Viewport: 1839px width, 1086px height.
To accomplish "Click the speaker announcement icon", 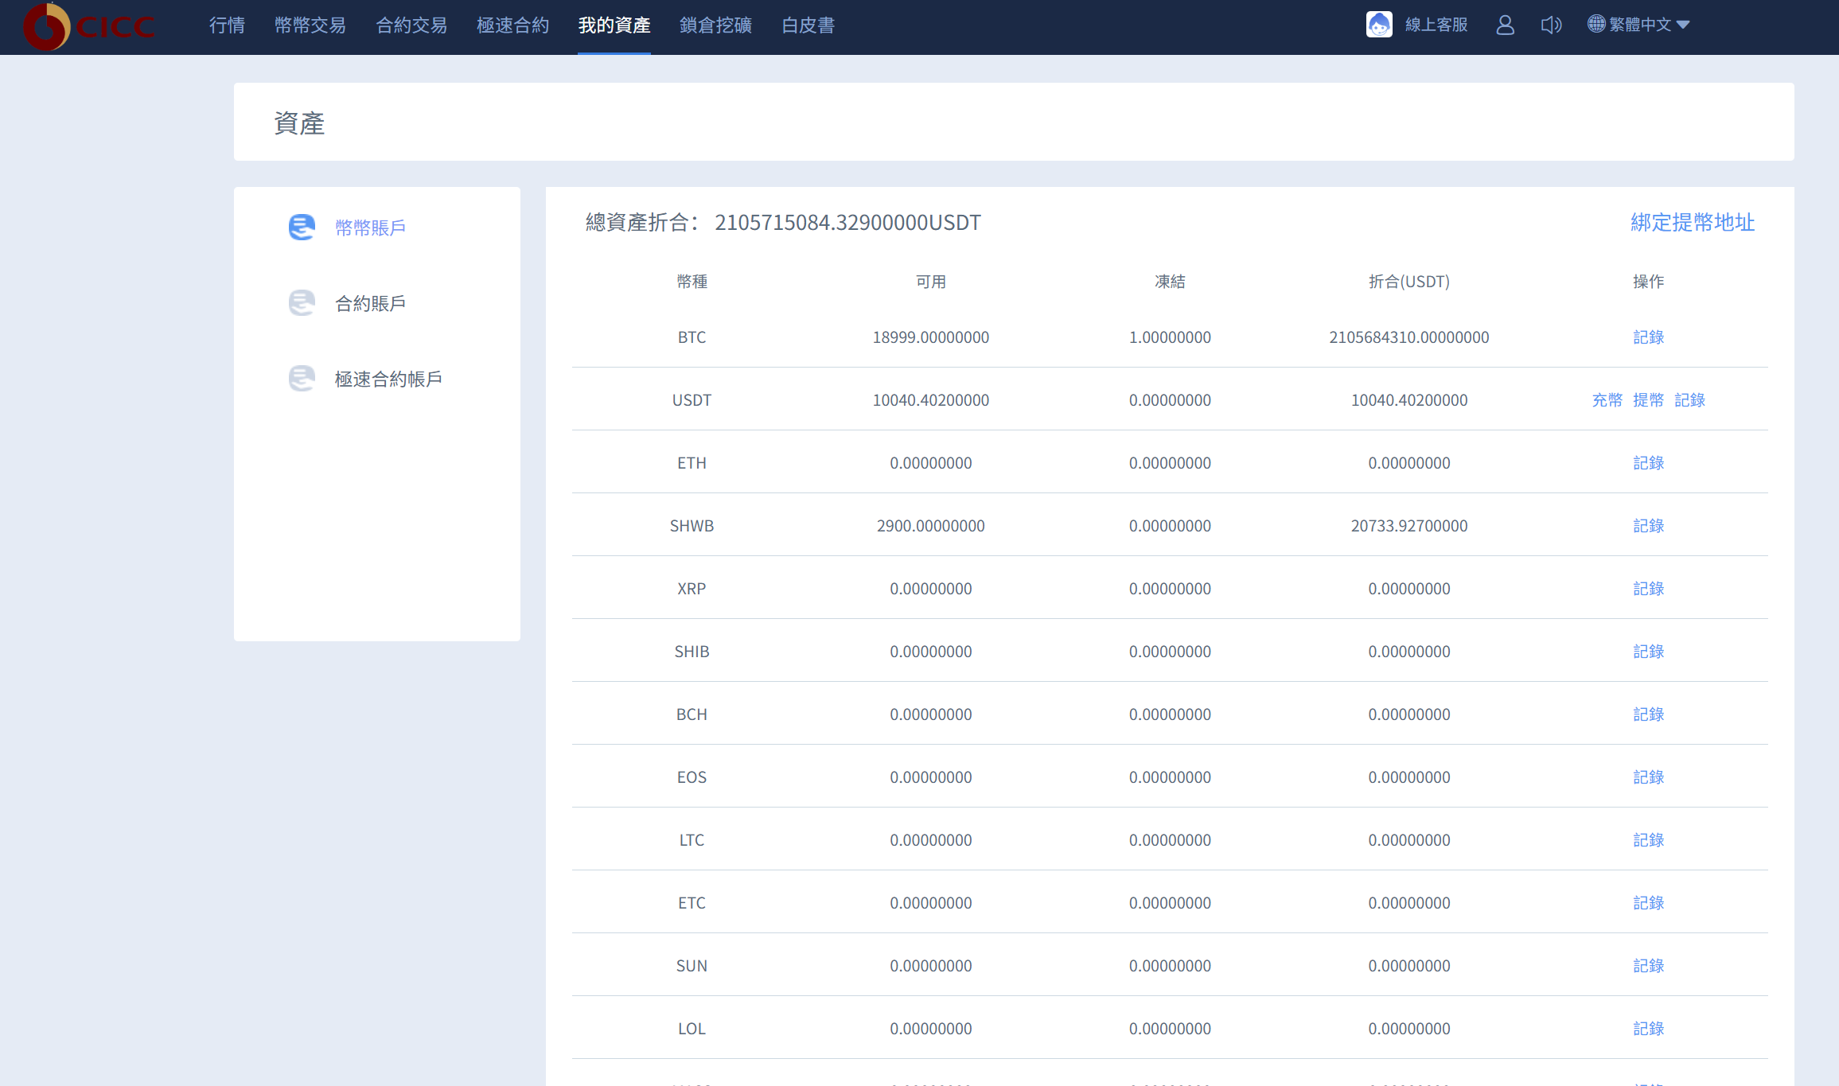I will [1551, 25].
